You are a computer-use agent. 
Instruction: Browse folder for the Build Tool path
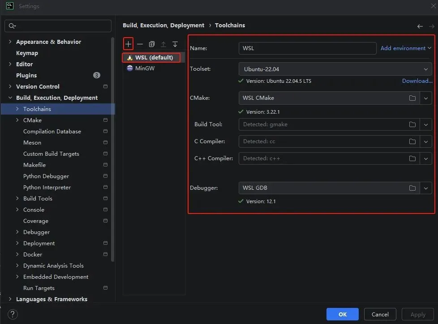(412, 124)
